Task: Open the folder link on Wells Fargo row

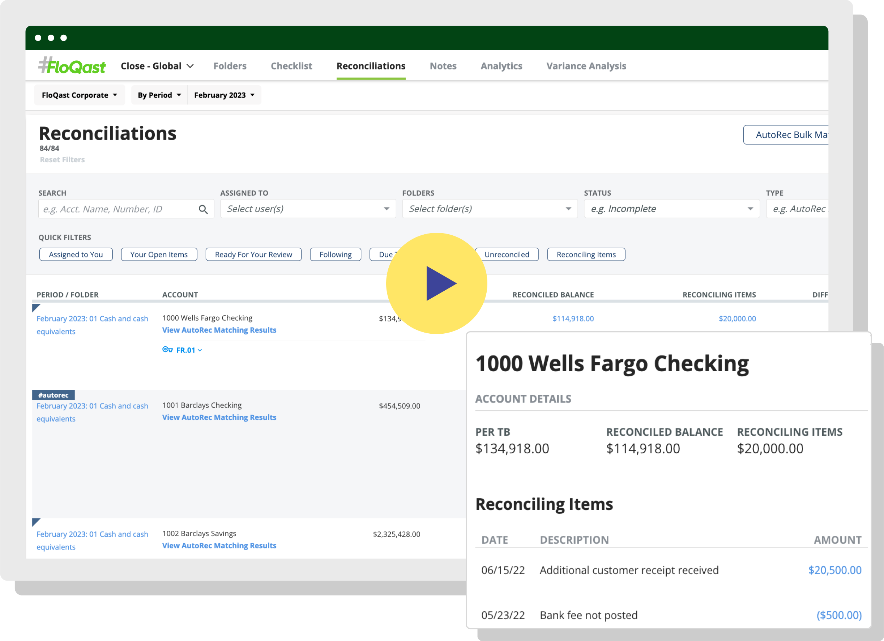Action: [x=92, y=325]
